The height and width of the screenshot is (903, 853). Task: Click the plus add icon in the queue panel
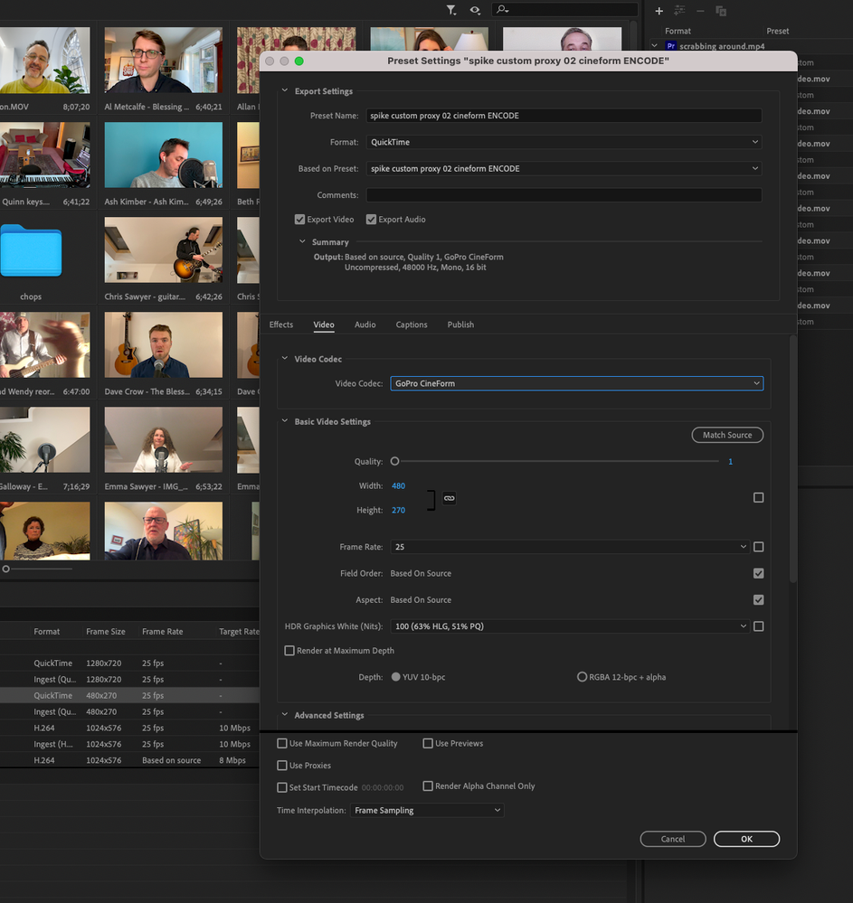[x=659, y=11]
